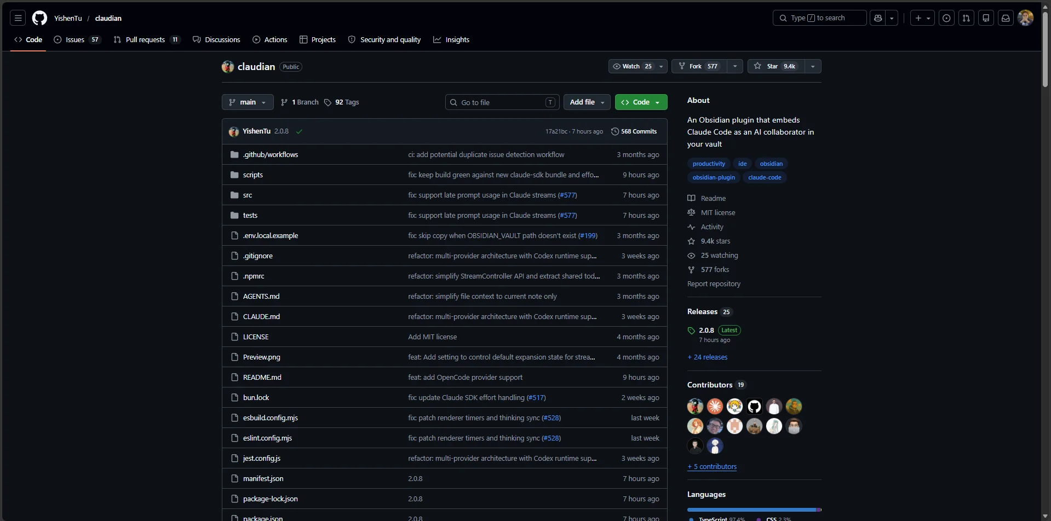
Task: Click the commit status check mark icon
Action: pyautogui.click(x=299, y=131)
